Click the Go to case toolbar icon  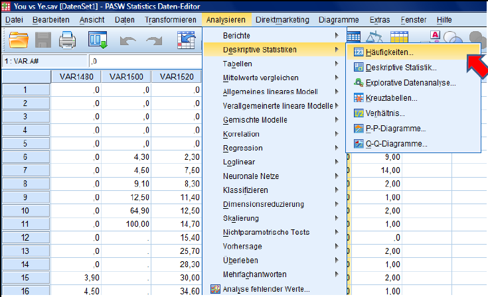click(x=186, y=40)
